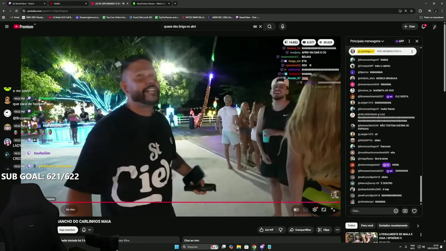
Task: Dislike the video
Action: [280, 230]
